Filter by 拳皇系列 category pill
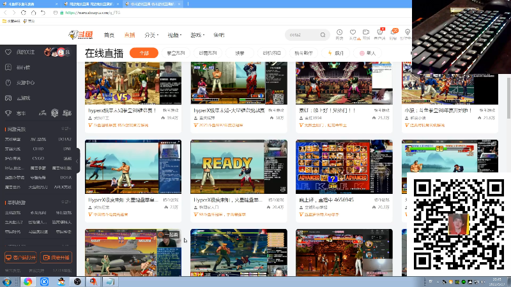The width and height of the screenshot is (511, 287). [x=176, y=53]
